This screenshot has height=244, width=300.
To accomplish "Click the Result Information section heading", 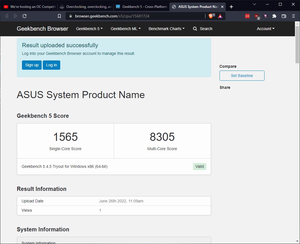I will tap(42, 189).
